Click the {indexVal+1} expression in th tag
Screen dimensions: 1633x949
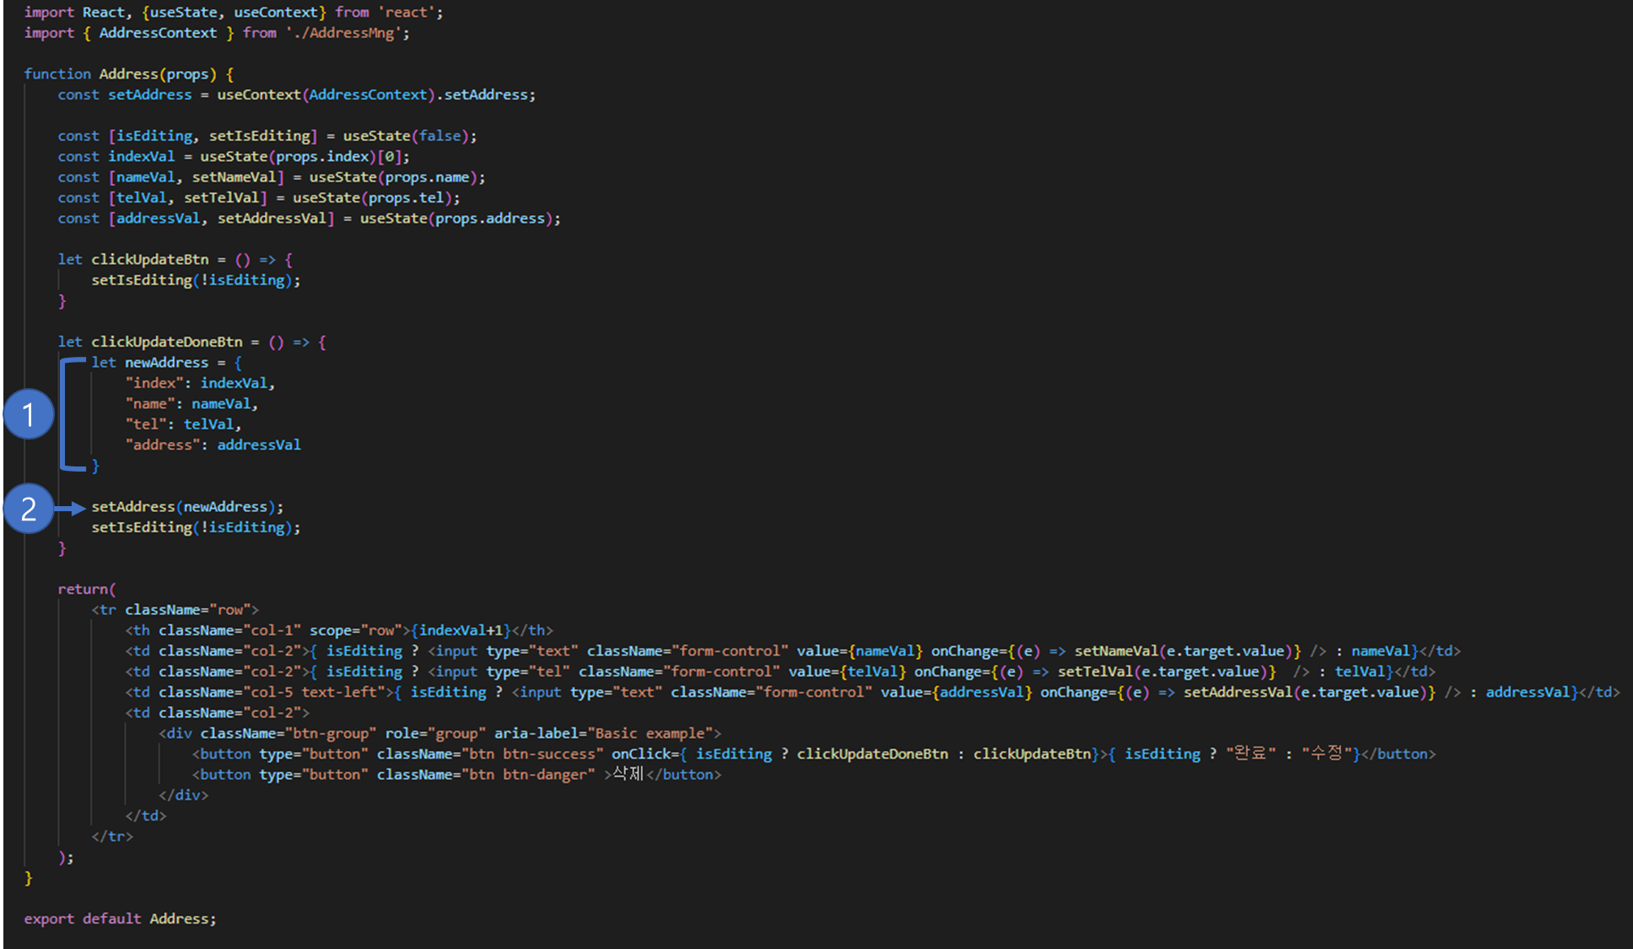click(x=461, y=630)
